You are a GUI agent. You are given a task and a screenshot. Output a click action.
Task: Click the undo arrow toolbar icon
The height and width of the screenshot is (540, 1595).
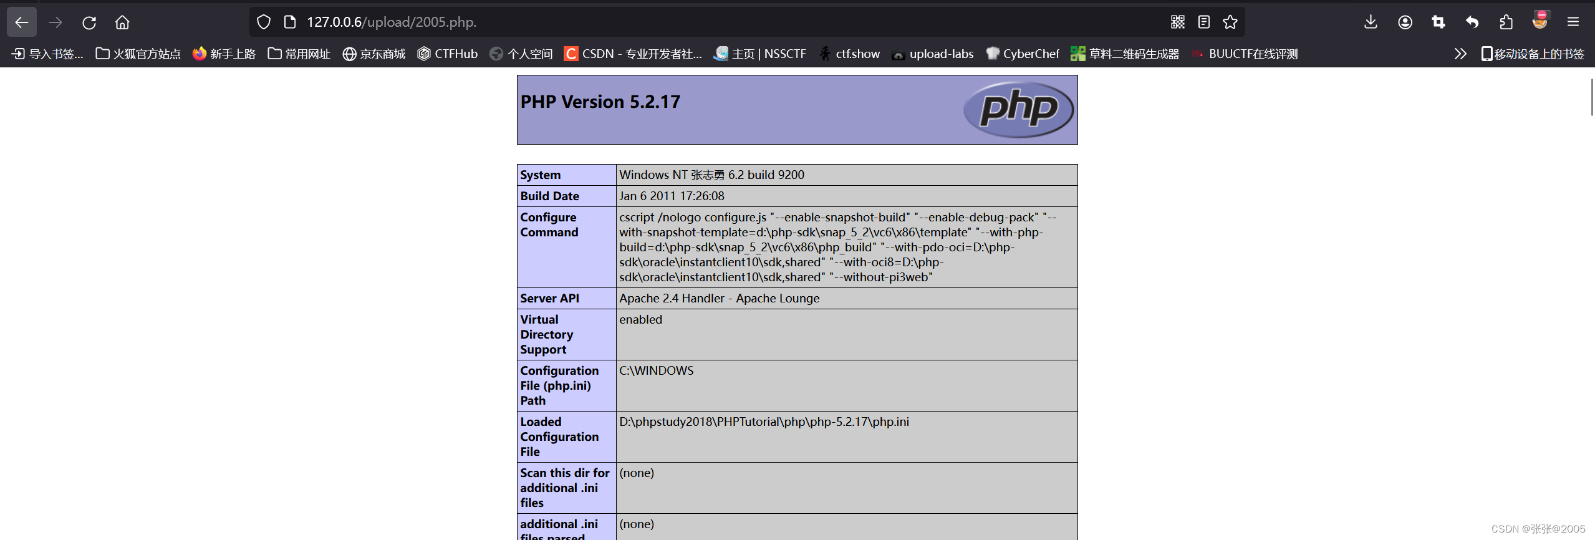(1472, 22)
